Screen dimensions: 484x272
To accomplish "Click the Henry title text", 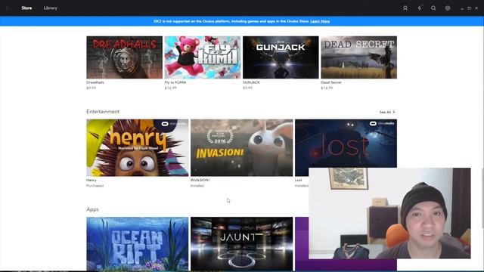I will (x=92, y=180).
